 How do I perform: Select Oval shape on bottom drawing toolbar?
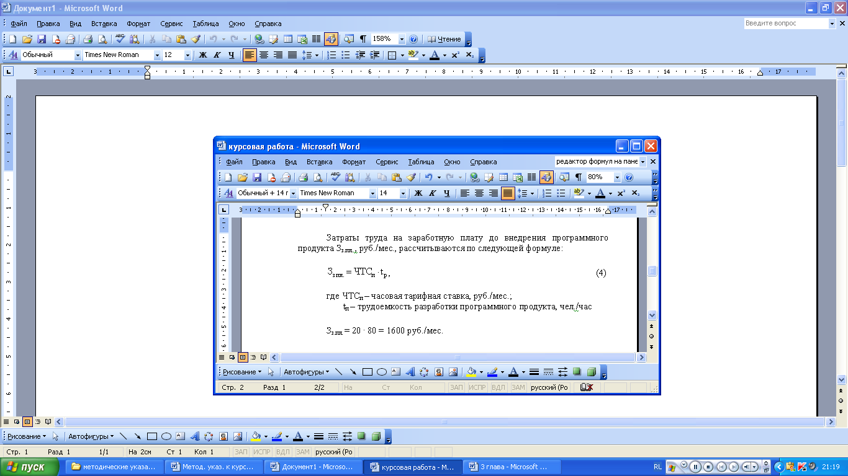(x=166, y=436)
